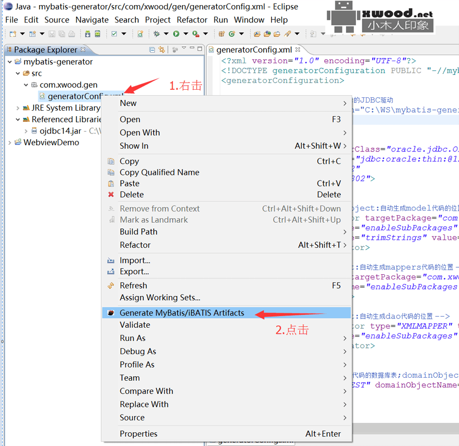
Task: Open the Team submenu
Action: click(226, 378)
